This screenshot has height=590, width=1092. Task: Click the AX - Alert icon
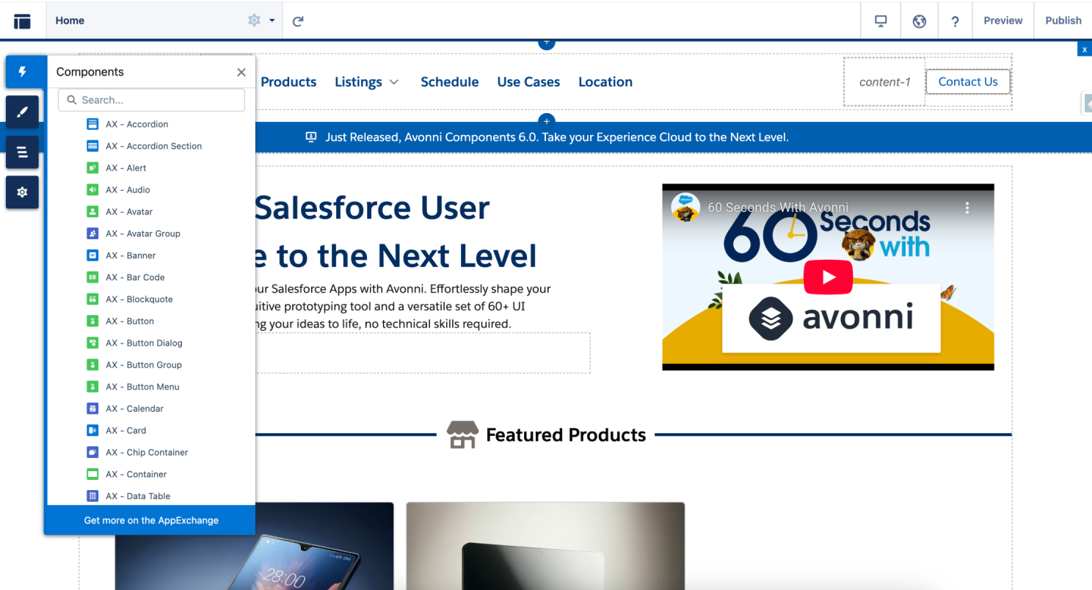point(92,168)
